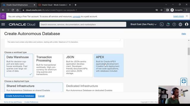Click the page vertical scrollbar thumb
The width and height of the screenshot is (190, 106).
[189, 51]
